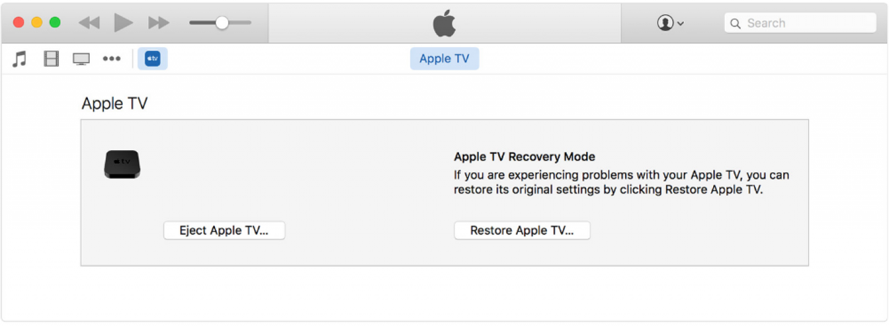
Task: Close the window with the red button
Action: 18,23
